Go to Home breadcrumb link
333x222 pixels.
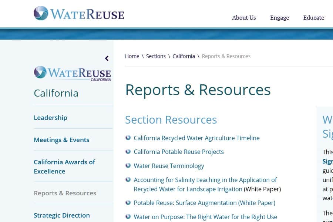[132, 56]
